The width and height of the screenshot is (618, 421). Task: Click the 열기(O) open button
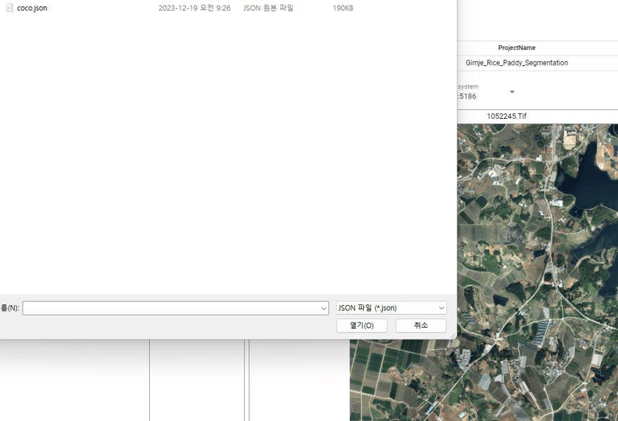[x=361, y=325]
